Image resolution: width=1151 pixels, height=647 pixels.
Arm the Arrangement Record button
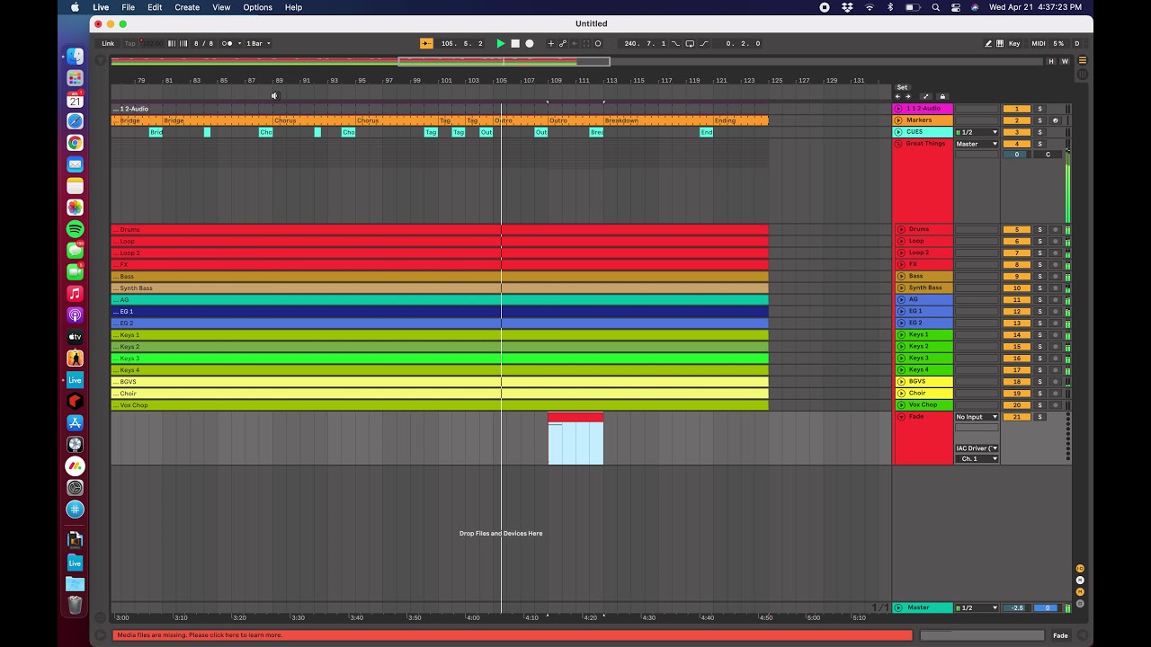pos(530,43)
